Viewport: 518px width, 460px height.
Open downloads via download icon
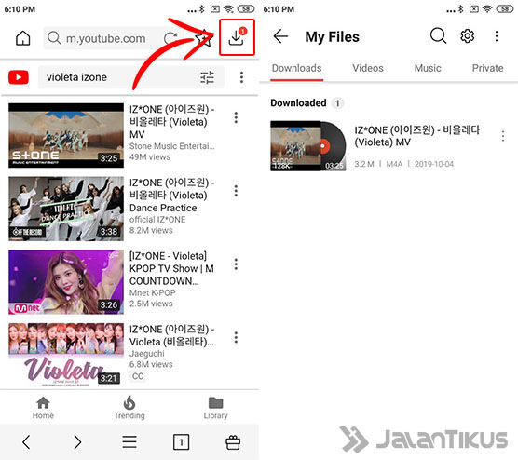(237, 37)
